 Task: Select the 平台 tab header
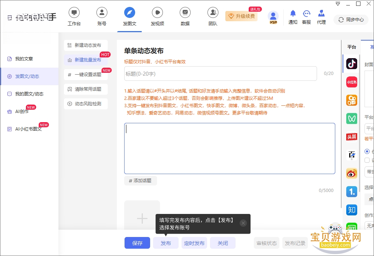coord(352,47)
